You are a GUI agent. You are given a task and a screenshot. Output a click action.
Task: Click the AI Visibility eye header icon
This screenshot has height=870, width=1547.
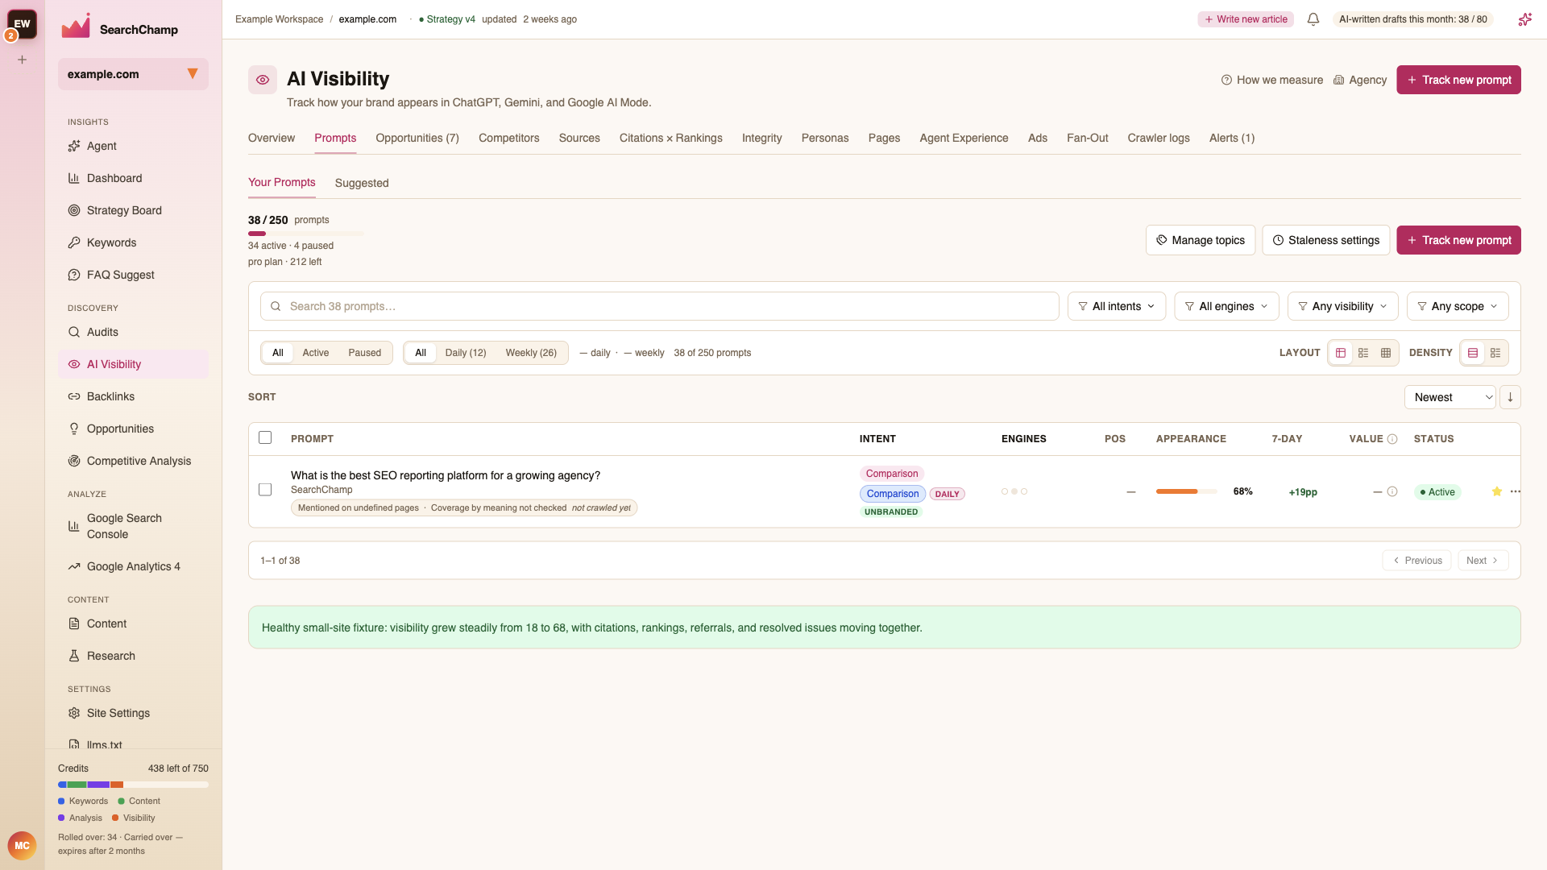(x=263, y=80)
